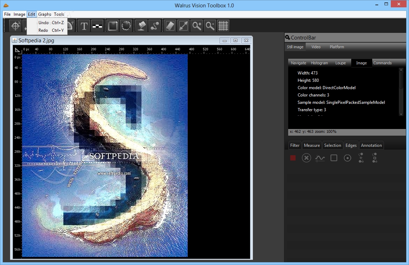Close the Softpedia 2.jpg inner window

pyautogui.click(x=246, y=41)
